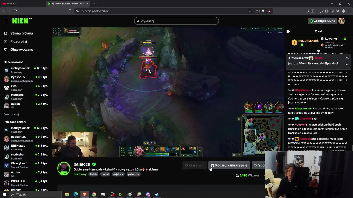Open a new browser tab
This screenshot has height=198, width=353.
pos(94,4)
